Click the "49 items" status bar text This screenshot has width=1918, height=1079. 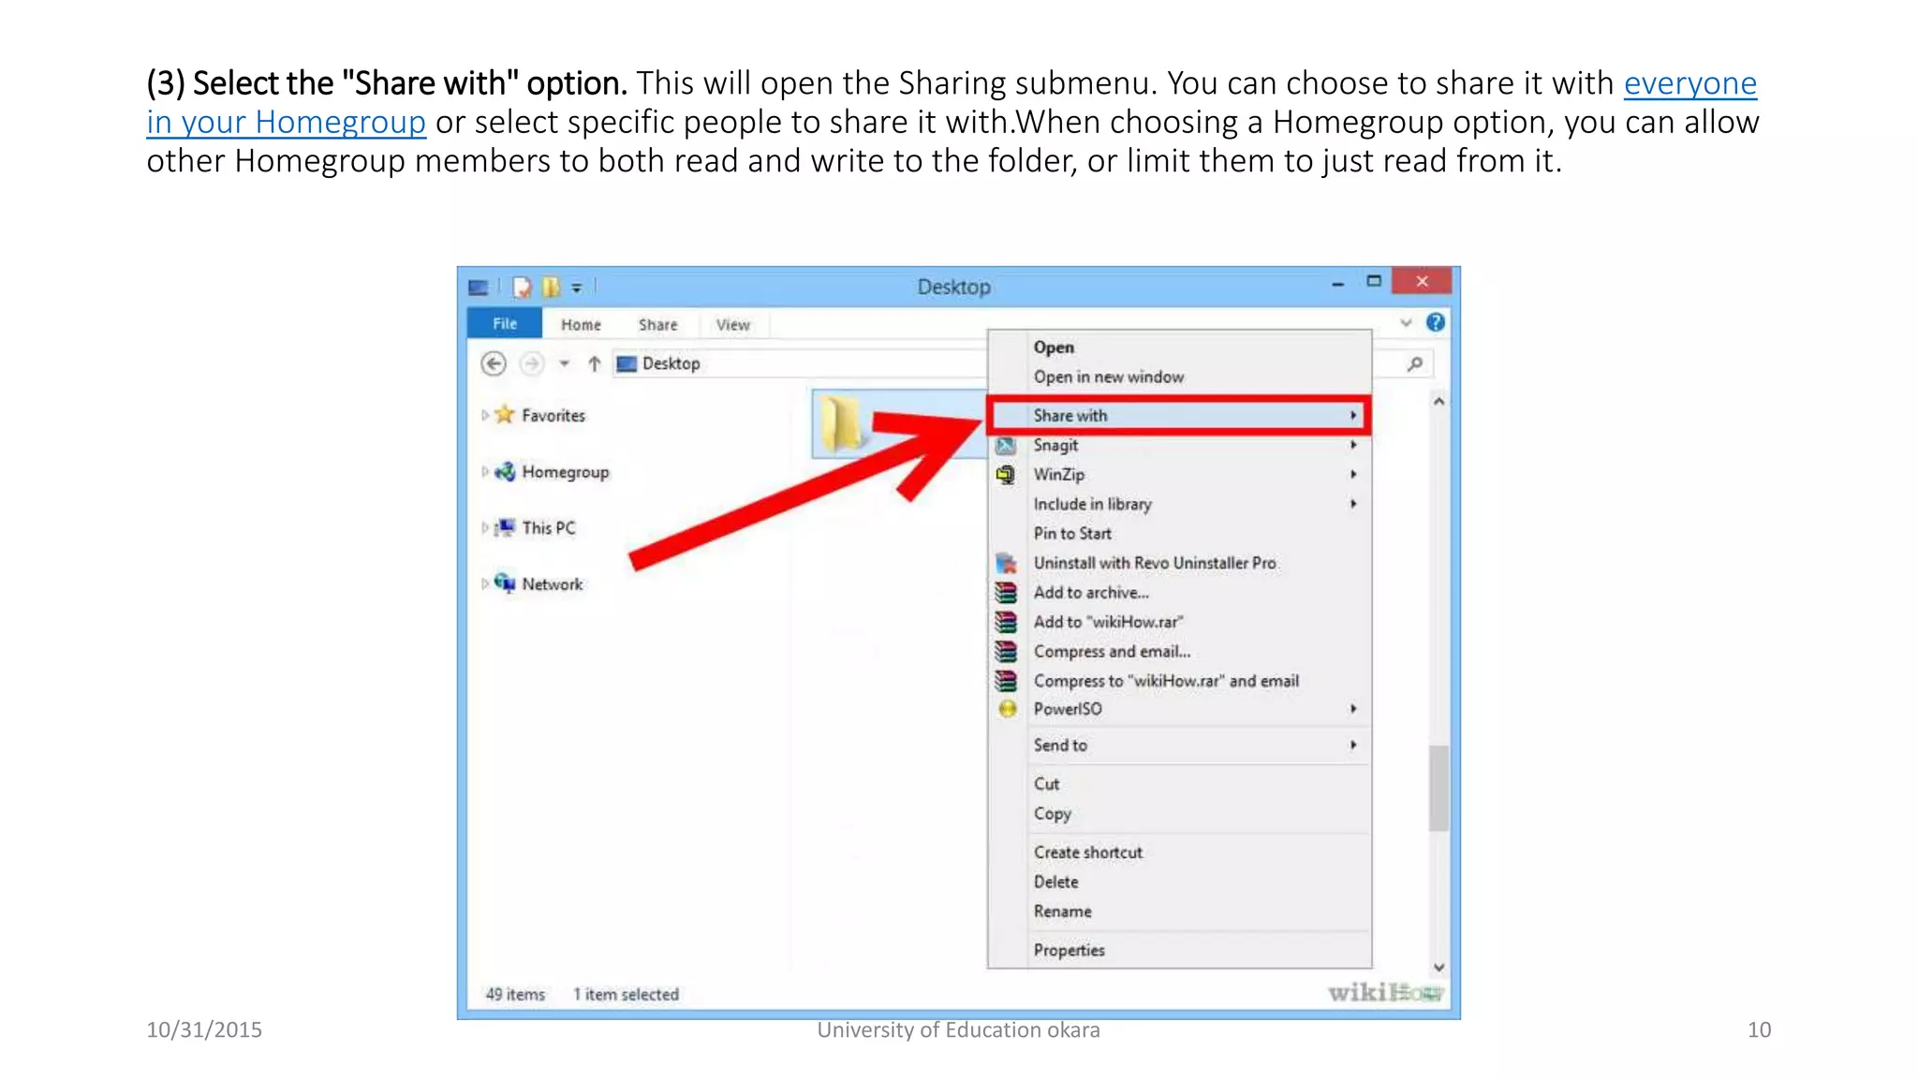tap(515, 995)
